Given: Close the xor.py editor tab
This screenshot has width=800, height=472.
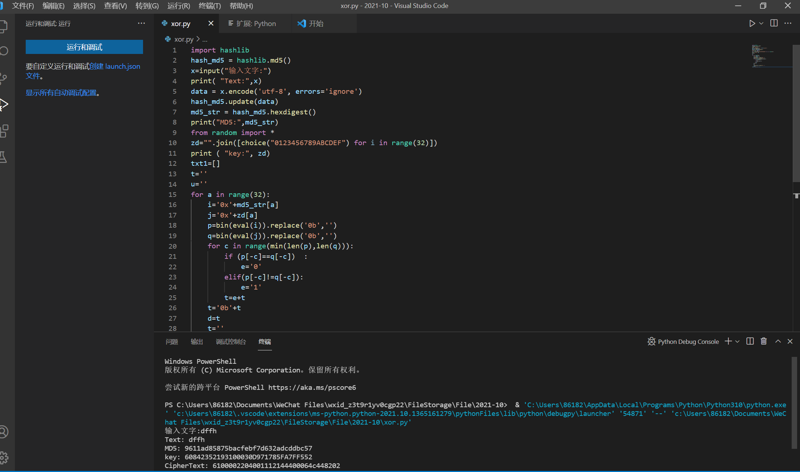Looking at the screenshot, I should 211,24.
